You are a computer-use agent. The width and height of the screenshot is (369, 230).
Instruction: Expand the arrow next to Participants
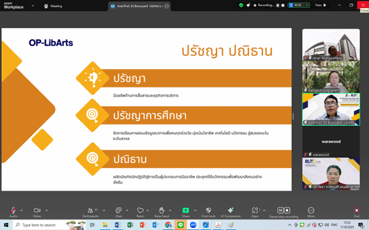pyautogui.click(x=104, y=210)
